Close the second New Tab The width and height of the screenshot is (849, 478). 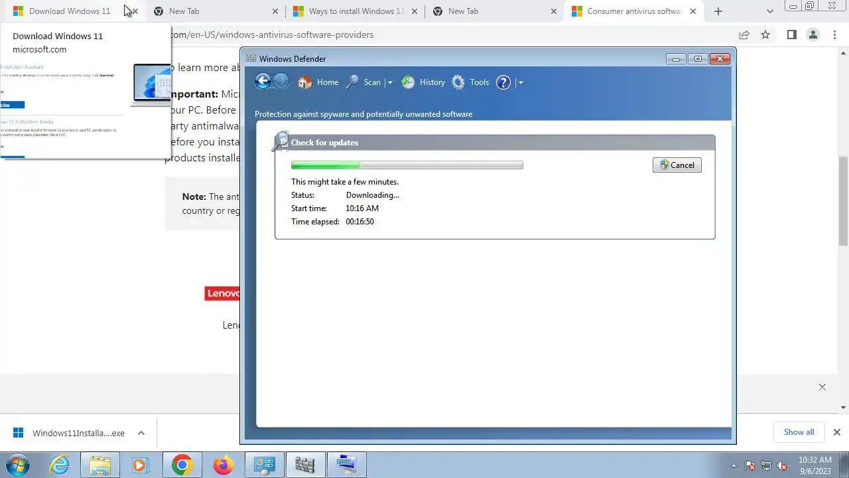pos(554,11)
